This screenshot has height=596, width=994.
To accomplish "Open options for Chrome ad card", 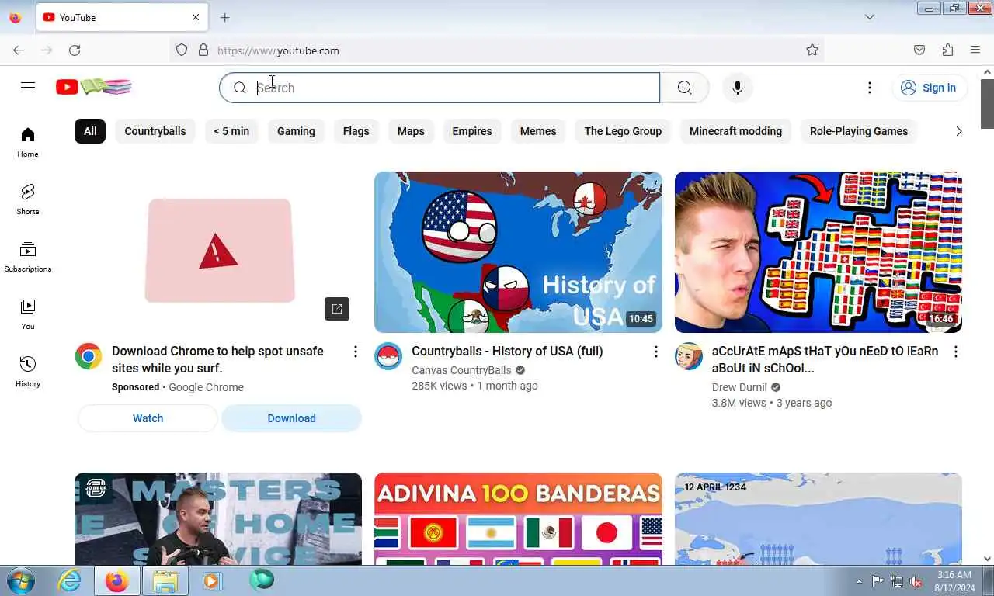I will coord(356,352).
